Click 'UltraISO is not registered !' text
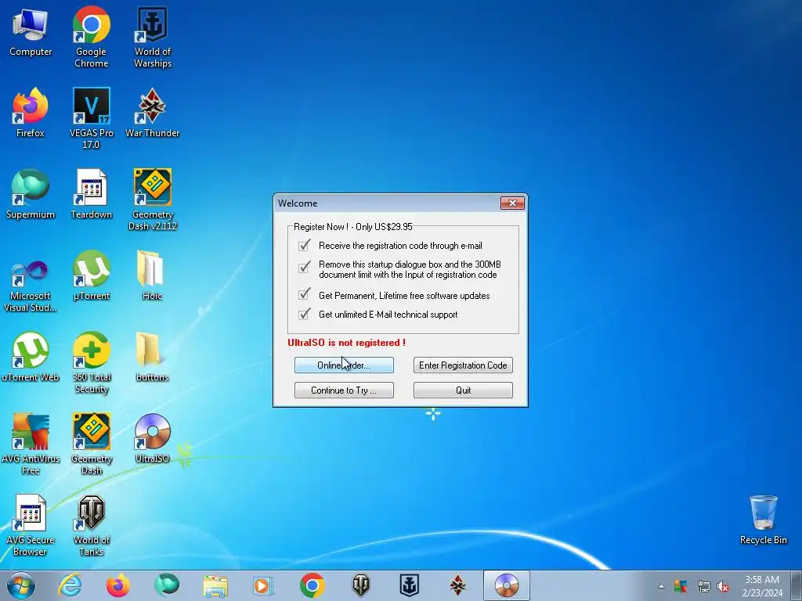The image size is (802, 601). pyautogui.click(x=346, y=343)
